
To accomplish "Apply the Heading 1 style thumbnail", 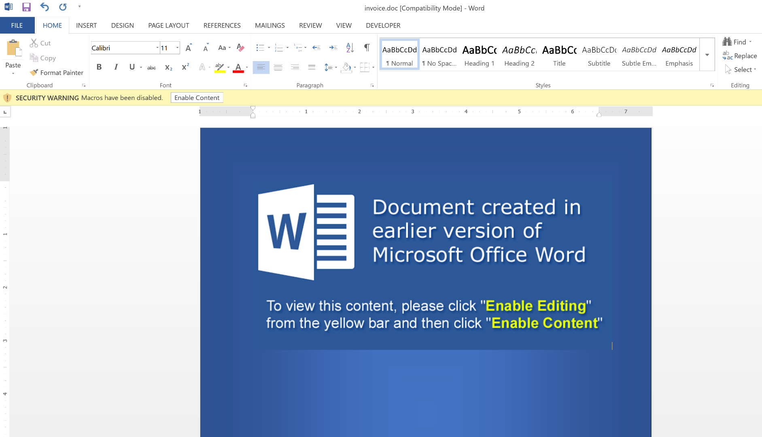I will [479, 55].
